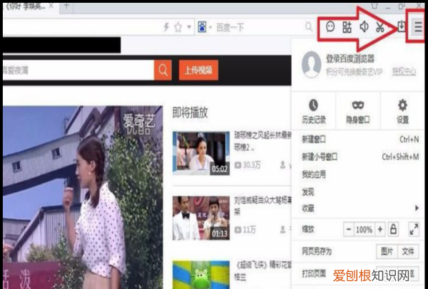Select the scissors screenshot tool
This screenshot has width=428, height=289.
coord(380,27)
